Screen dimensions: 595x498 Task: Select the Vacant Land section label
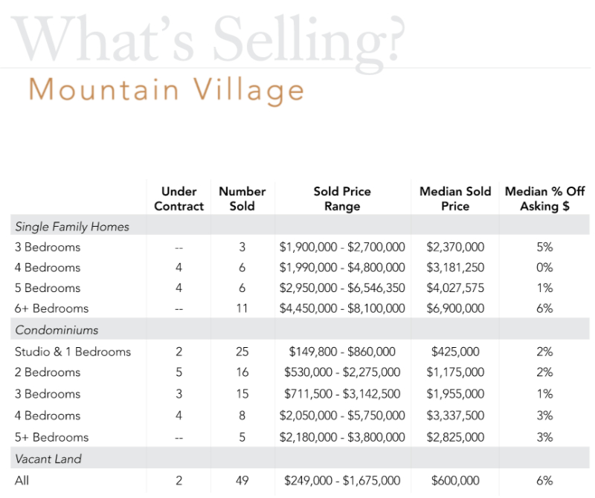click(x=48, y=459)
